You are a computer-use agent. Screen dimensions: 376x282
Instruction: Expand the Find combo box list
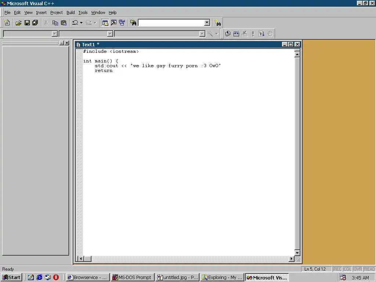207,23
